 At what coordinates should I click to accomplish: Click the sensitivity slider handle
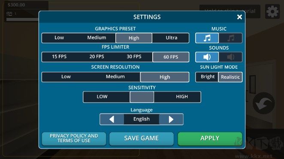point(142,97)
